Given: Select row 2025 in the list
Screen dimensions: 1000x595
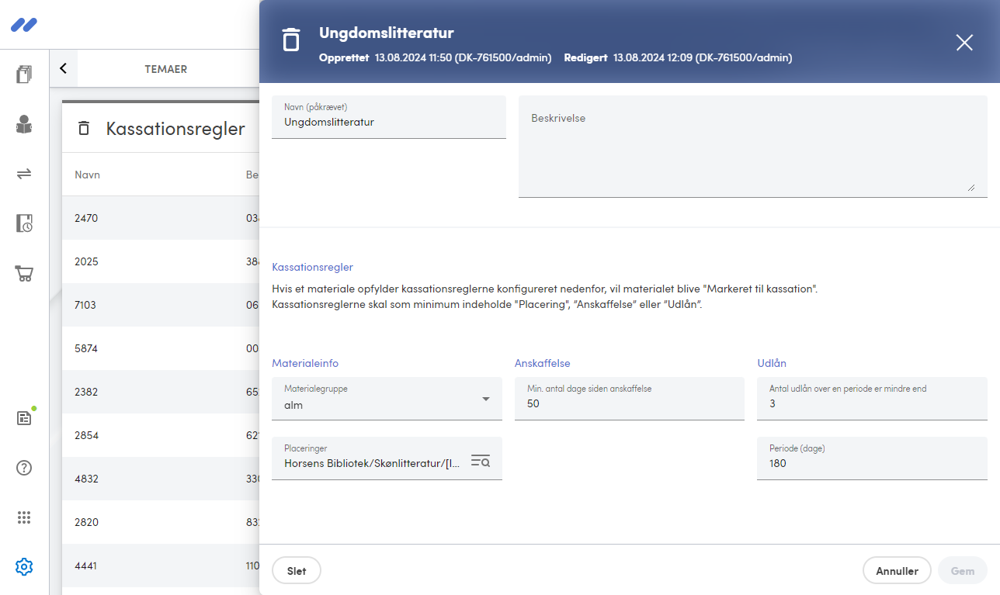Looking at the screenshot, I should (x=161, y=261).
